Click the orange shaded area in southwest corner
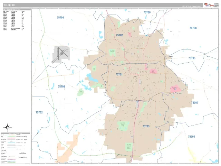 coord(68,147)
